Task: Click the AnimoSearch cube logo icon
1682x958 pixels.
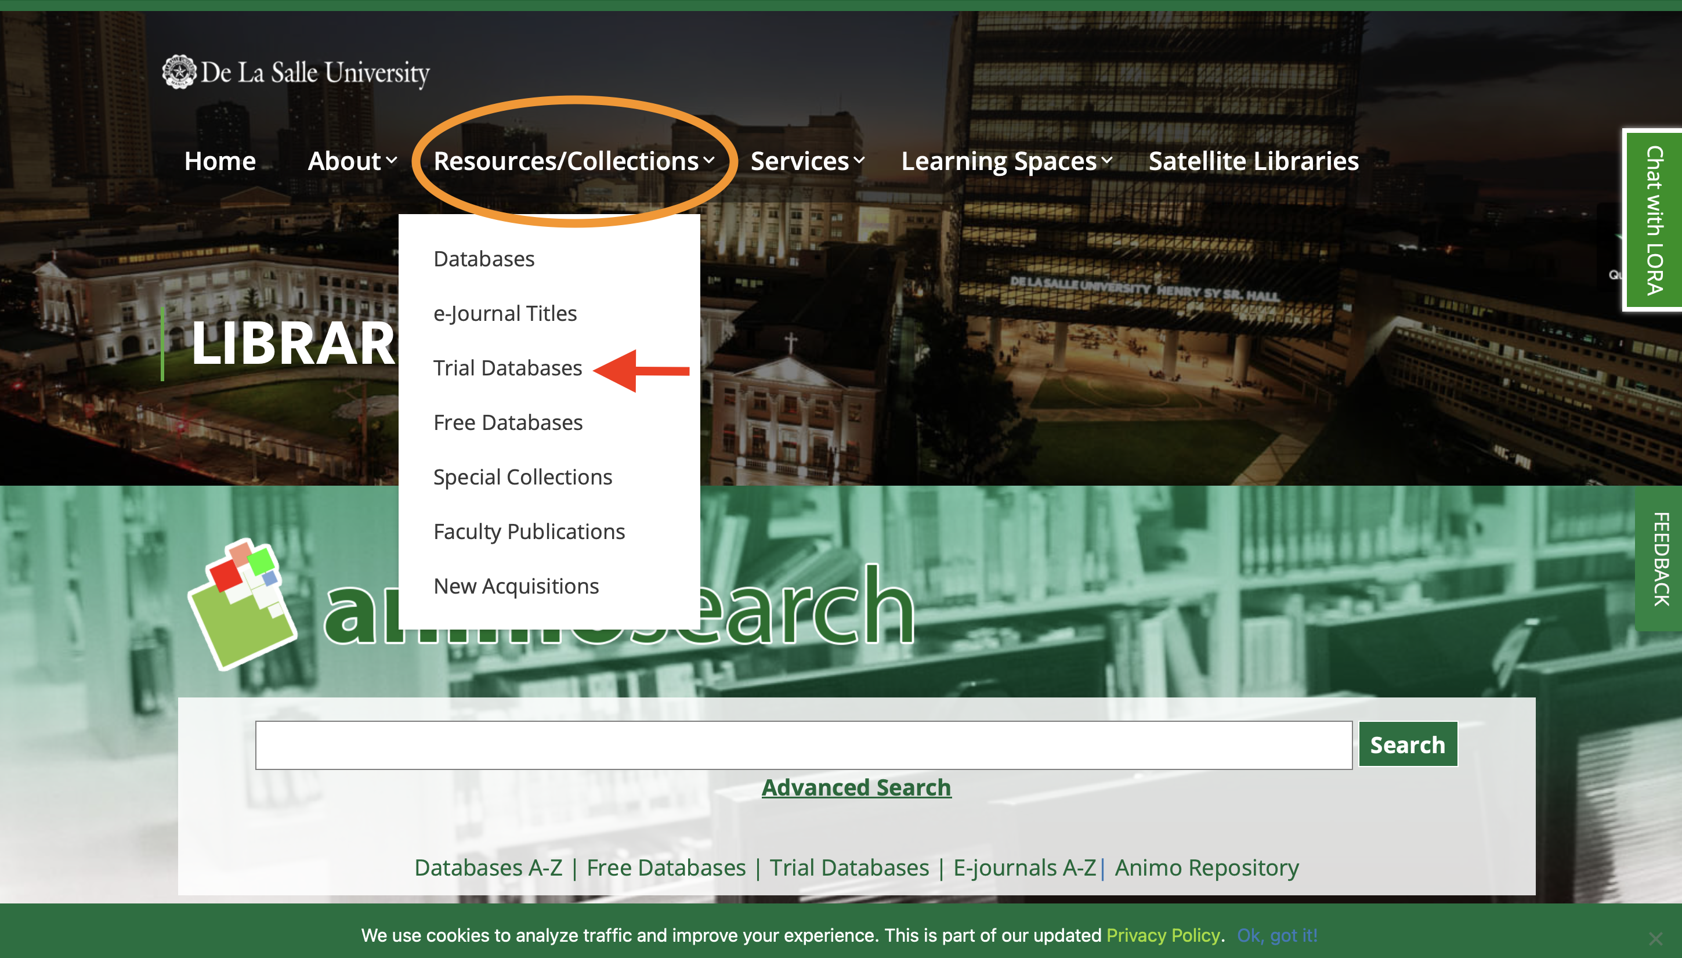Action: click(x=242, y=604)
